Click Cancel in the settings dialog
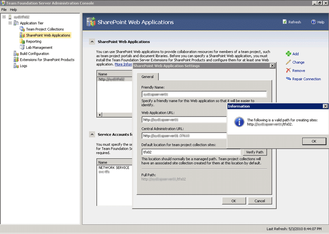 pos(260,201)
